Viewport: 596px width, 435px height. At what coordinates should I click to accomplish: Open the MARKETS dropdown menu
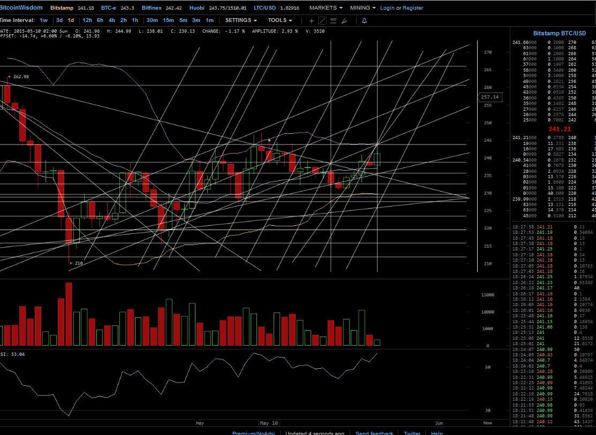coord(326,7)
